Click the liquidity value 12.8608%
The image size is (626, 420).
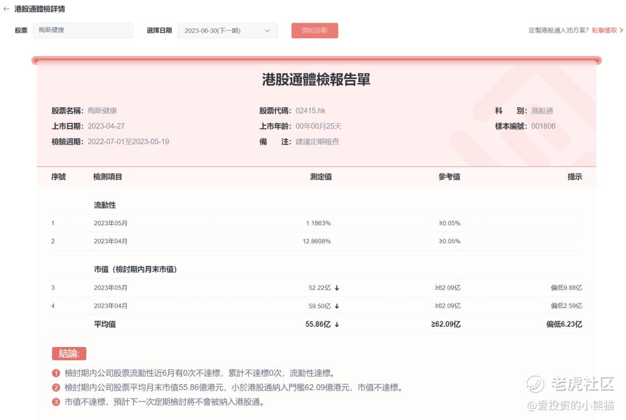(316, 242)
